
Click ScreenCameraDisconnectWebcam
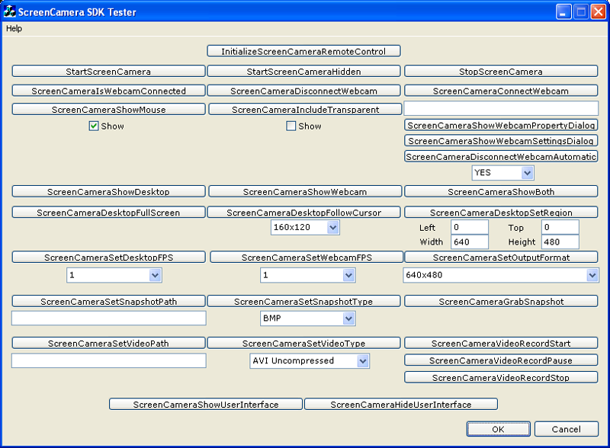pyautogui.click(x=303, y=90)
